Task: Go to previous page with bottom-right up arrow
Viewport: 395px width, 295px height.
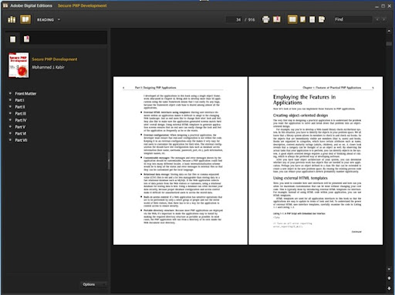Action: coord(389,278)
